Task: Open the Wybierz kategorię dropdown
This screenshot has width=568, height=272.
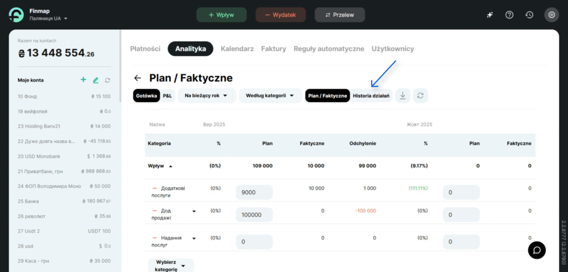Action: pyautogui.click(x=170, y=265)
